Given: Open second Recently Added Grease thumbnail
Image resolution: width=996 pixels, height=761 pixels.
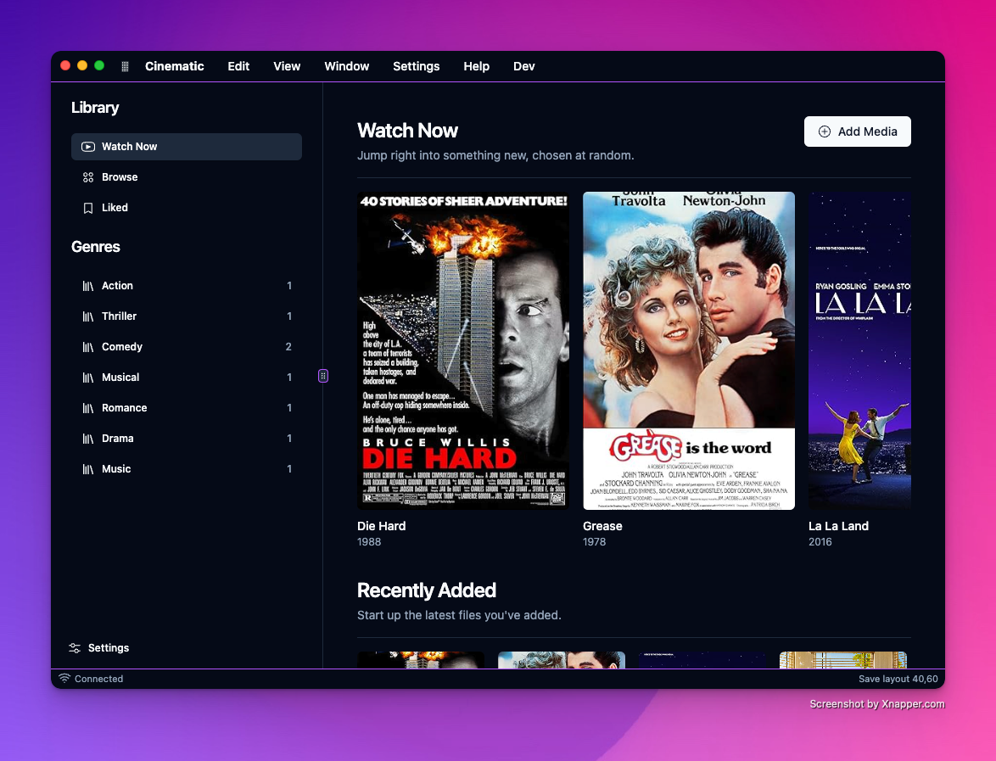Looking at the screenshot, I should pos(562,660).
